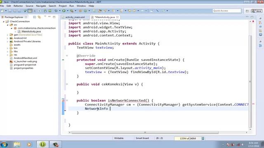Click the Debug bug icon in toolbar
This screenshot has height=148, width=264.
56,11
